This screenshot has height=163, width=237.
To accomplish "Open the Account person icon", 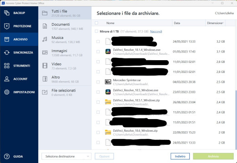I will point(7,79).
